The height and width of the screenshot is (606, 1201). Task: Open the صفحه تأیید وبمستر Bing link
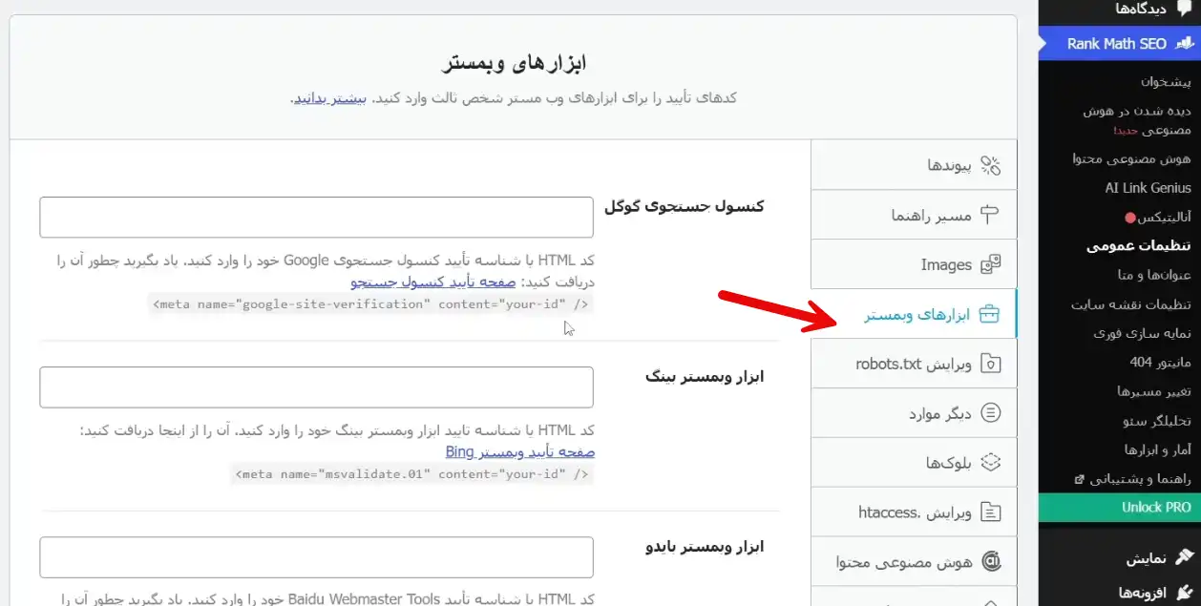click(x=520, y=451)
